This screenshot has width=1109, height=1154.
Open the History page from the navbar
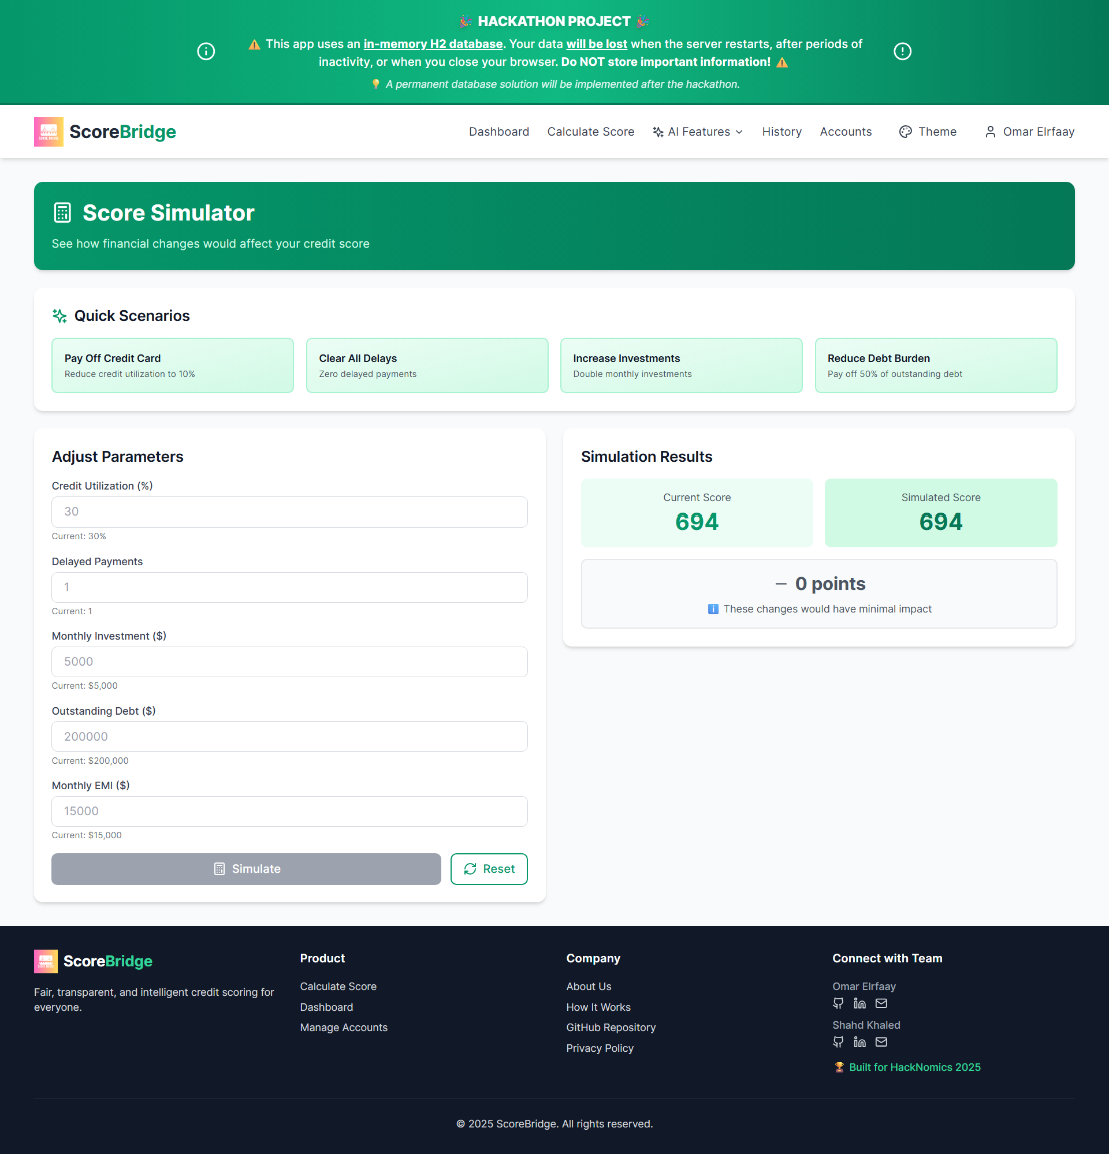pyautogui.click(x=781, y=132)
